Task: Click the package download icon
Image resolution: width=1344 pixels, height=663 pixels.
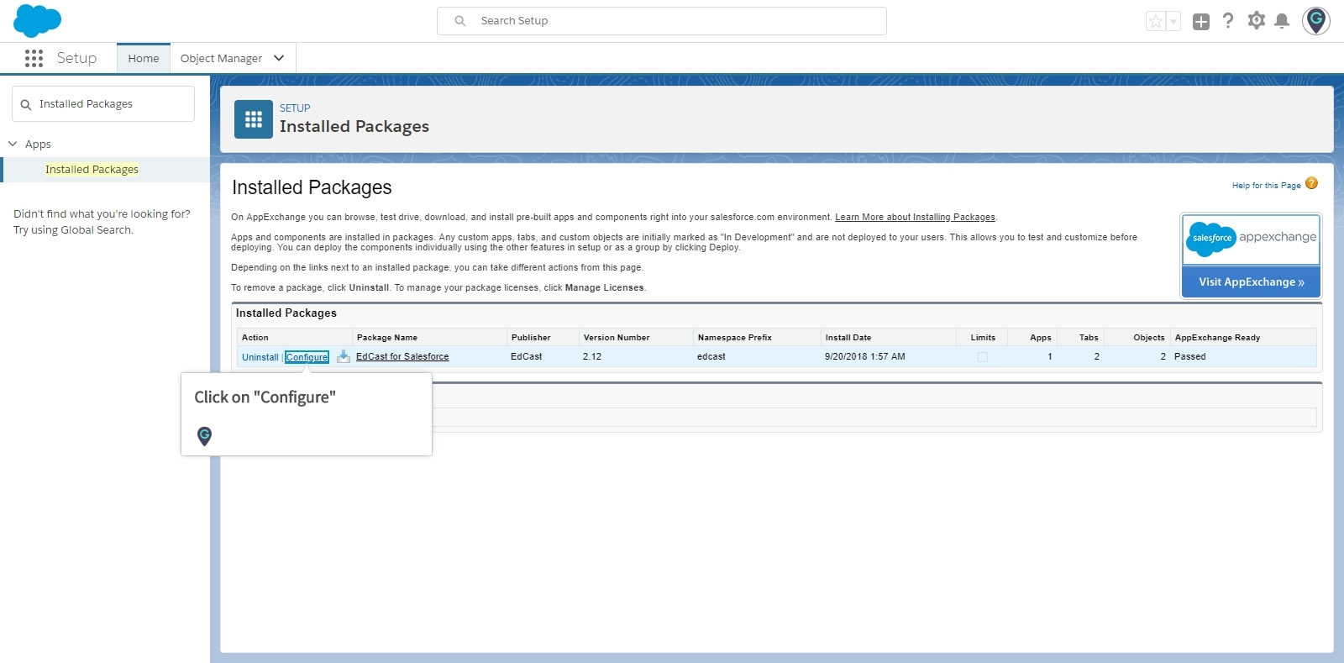Action: coord(343,356)
